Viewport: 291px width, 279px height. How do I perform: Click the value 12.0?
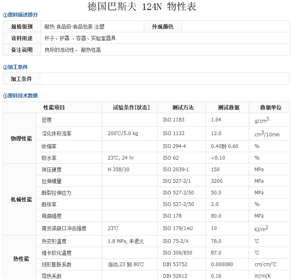coord(216,133)
